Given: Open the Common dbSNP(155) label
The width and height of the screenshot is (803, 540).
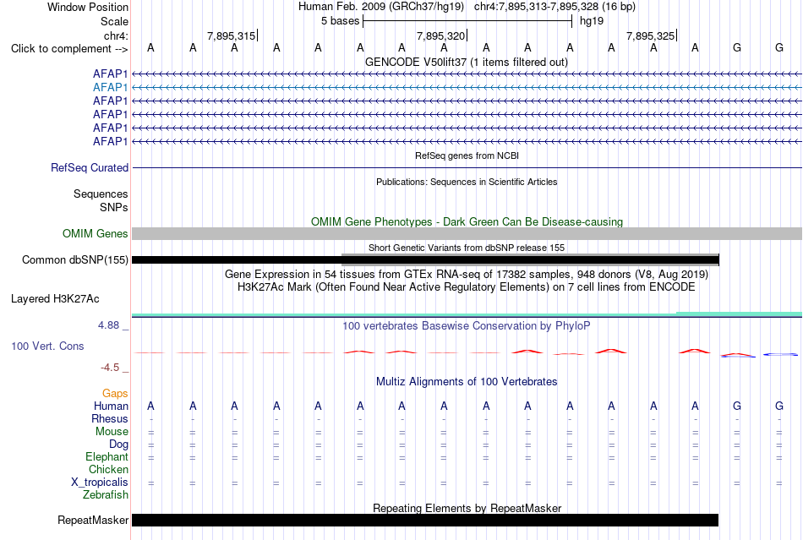Looking at the screenshot, I should click(x=75, y=260).
